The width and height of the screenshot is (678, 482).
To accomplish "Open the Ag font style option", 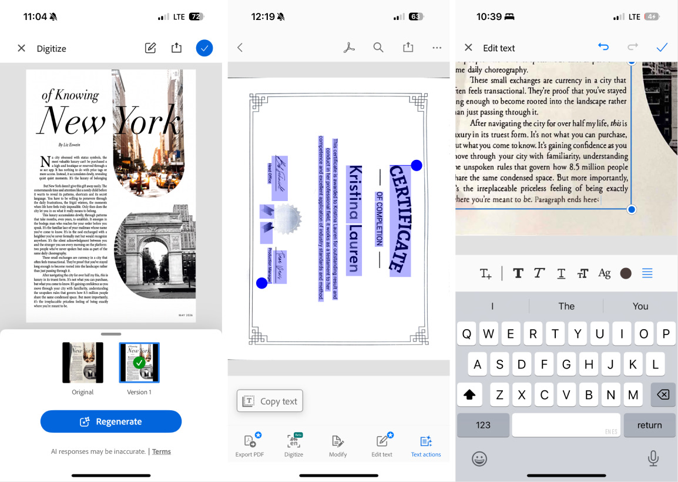I will 604,273.
